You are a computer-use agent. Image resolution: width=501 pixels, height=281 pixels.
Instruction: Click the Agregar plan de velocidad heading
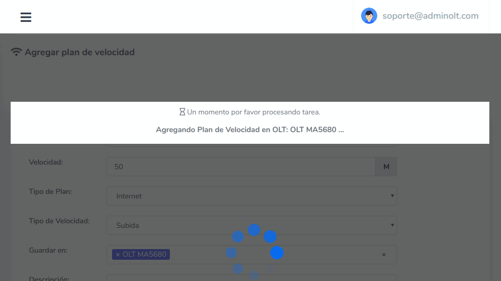pyautogui.click(x=80, y=52)
